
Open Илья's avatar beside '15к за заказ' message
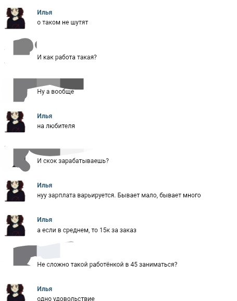pyautogui.click(x=15, y=225)
